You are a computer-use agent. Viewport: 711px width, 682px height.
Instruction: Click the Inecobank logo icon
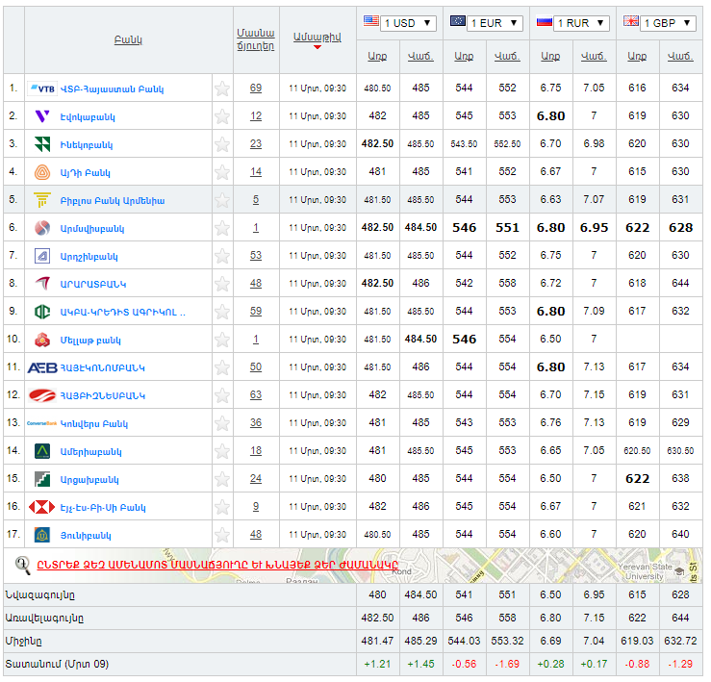coord(42,144)
